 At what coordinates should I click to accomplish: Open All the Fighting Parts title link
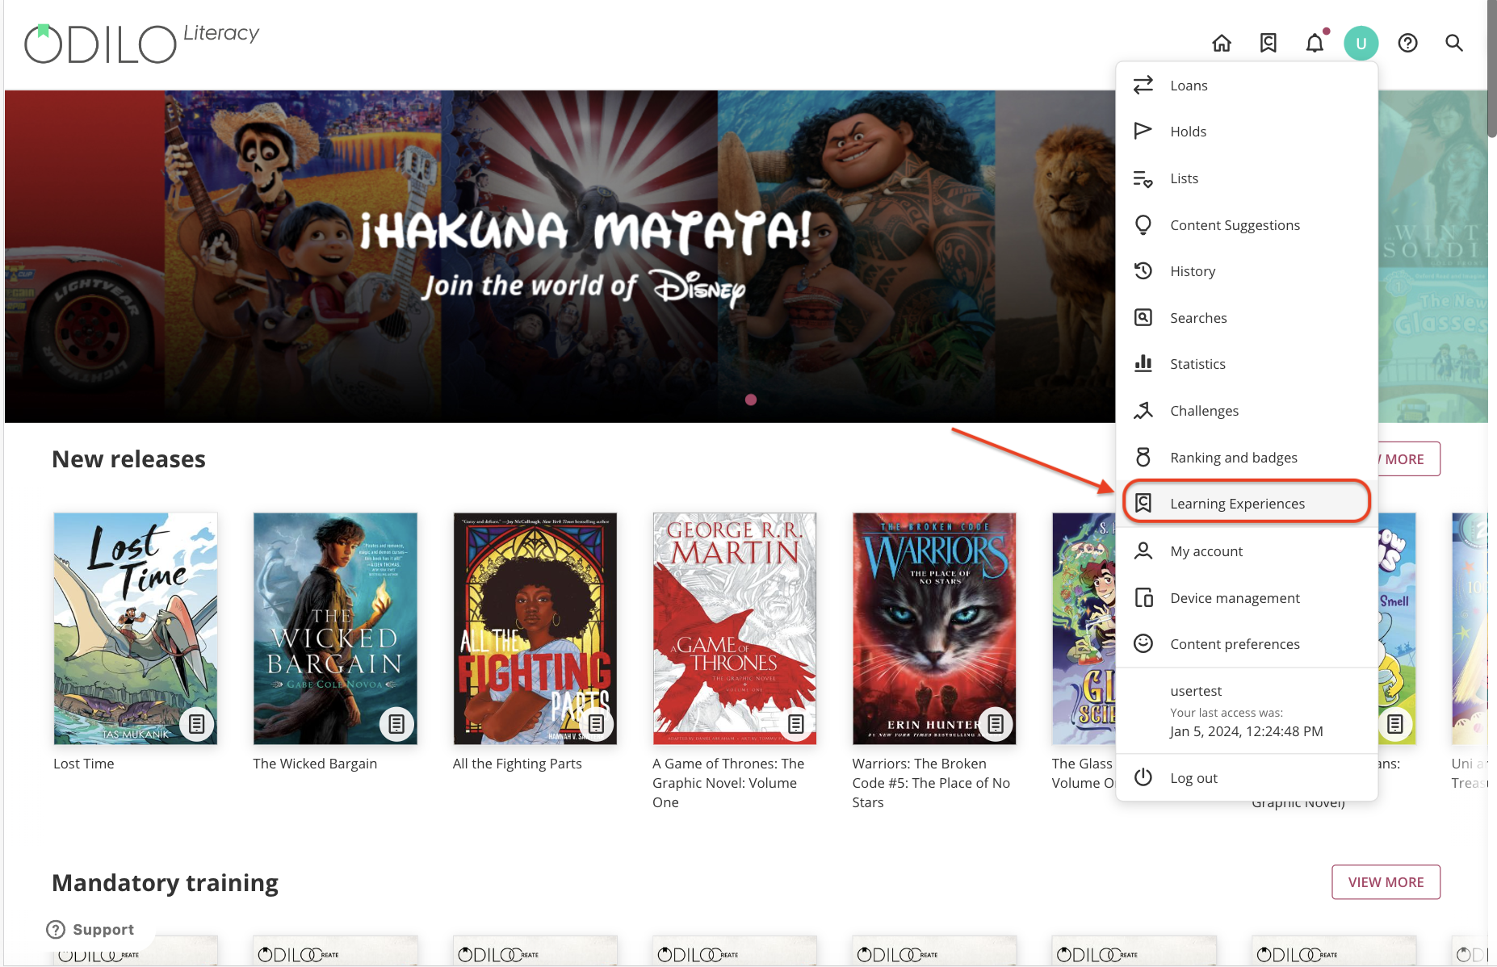[518, 764]
